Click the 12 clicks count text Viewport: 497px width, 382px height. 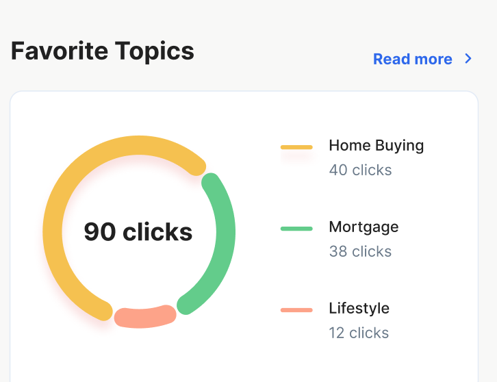(x=359, y=333)
